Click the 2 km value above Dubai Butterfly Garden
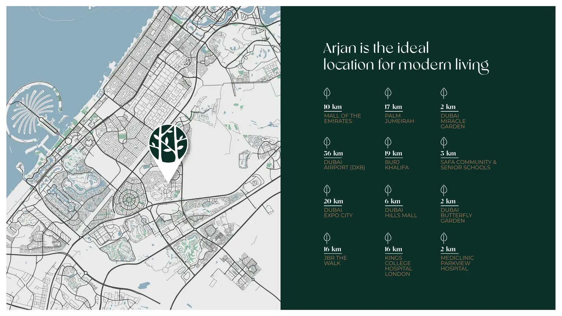Image resolution: width=562 pixels, height=316 pixels. [448, 201]
